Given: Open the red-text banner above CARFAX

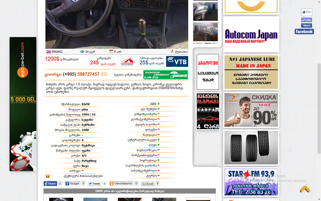Looking at the screenshot, I should (x=208, y=72).
